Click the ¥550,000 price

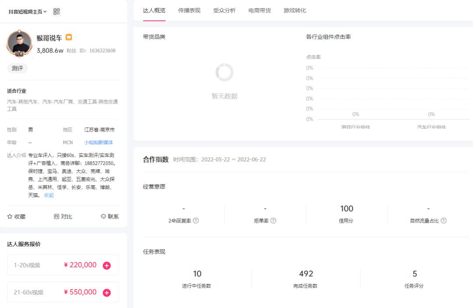(x=80, y=292)
